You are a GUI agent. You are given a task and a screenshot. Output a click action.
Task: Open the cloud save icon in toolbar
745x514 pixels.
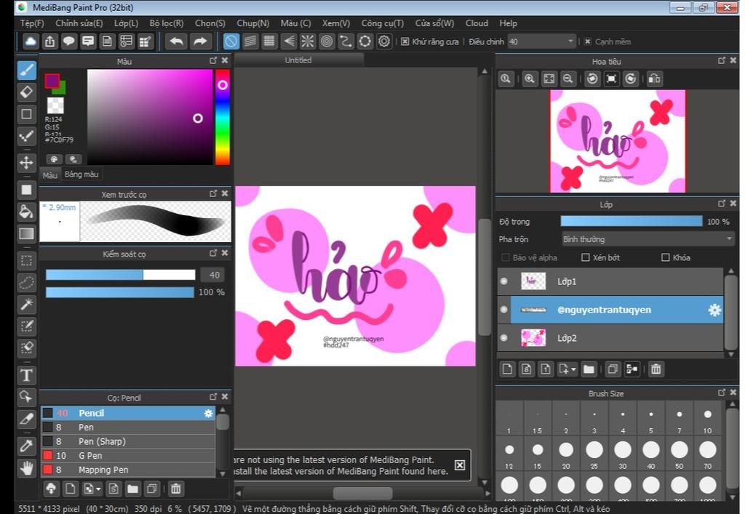[x=31, y=41]
